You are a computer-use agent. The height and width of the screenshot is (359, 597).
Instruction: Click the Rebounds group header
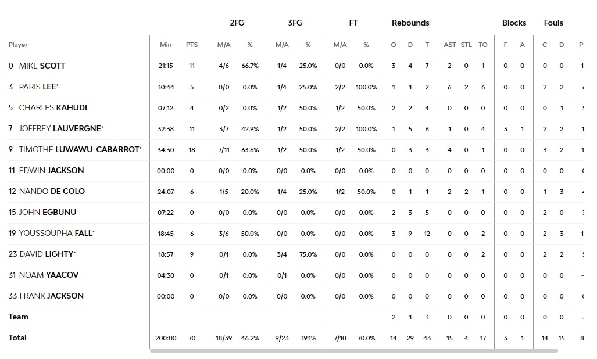[410, 23]
